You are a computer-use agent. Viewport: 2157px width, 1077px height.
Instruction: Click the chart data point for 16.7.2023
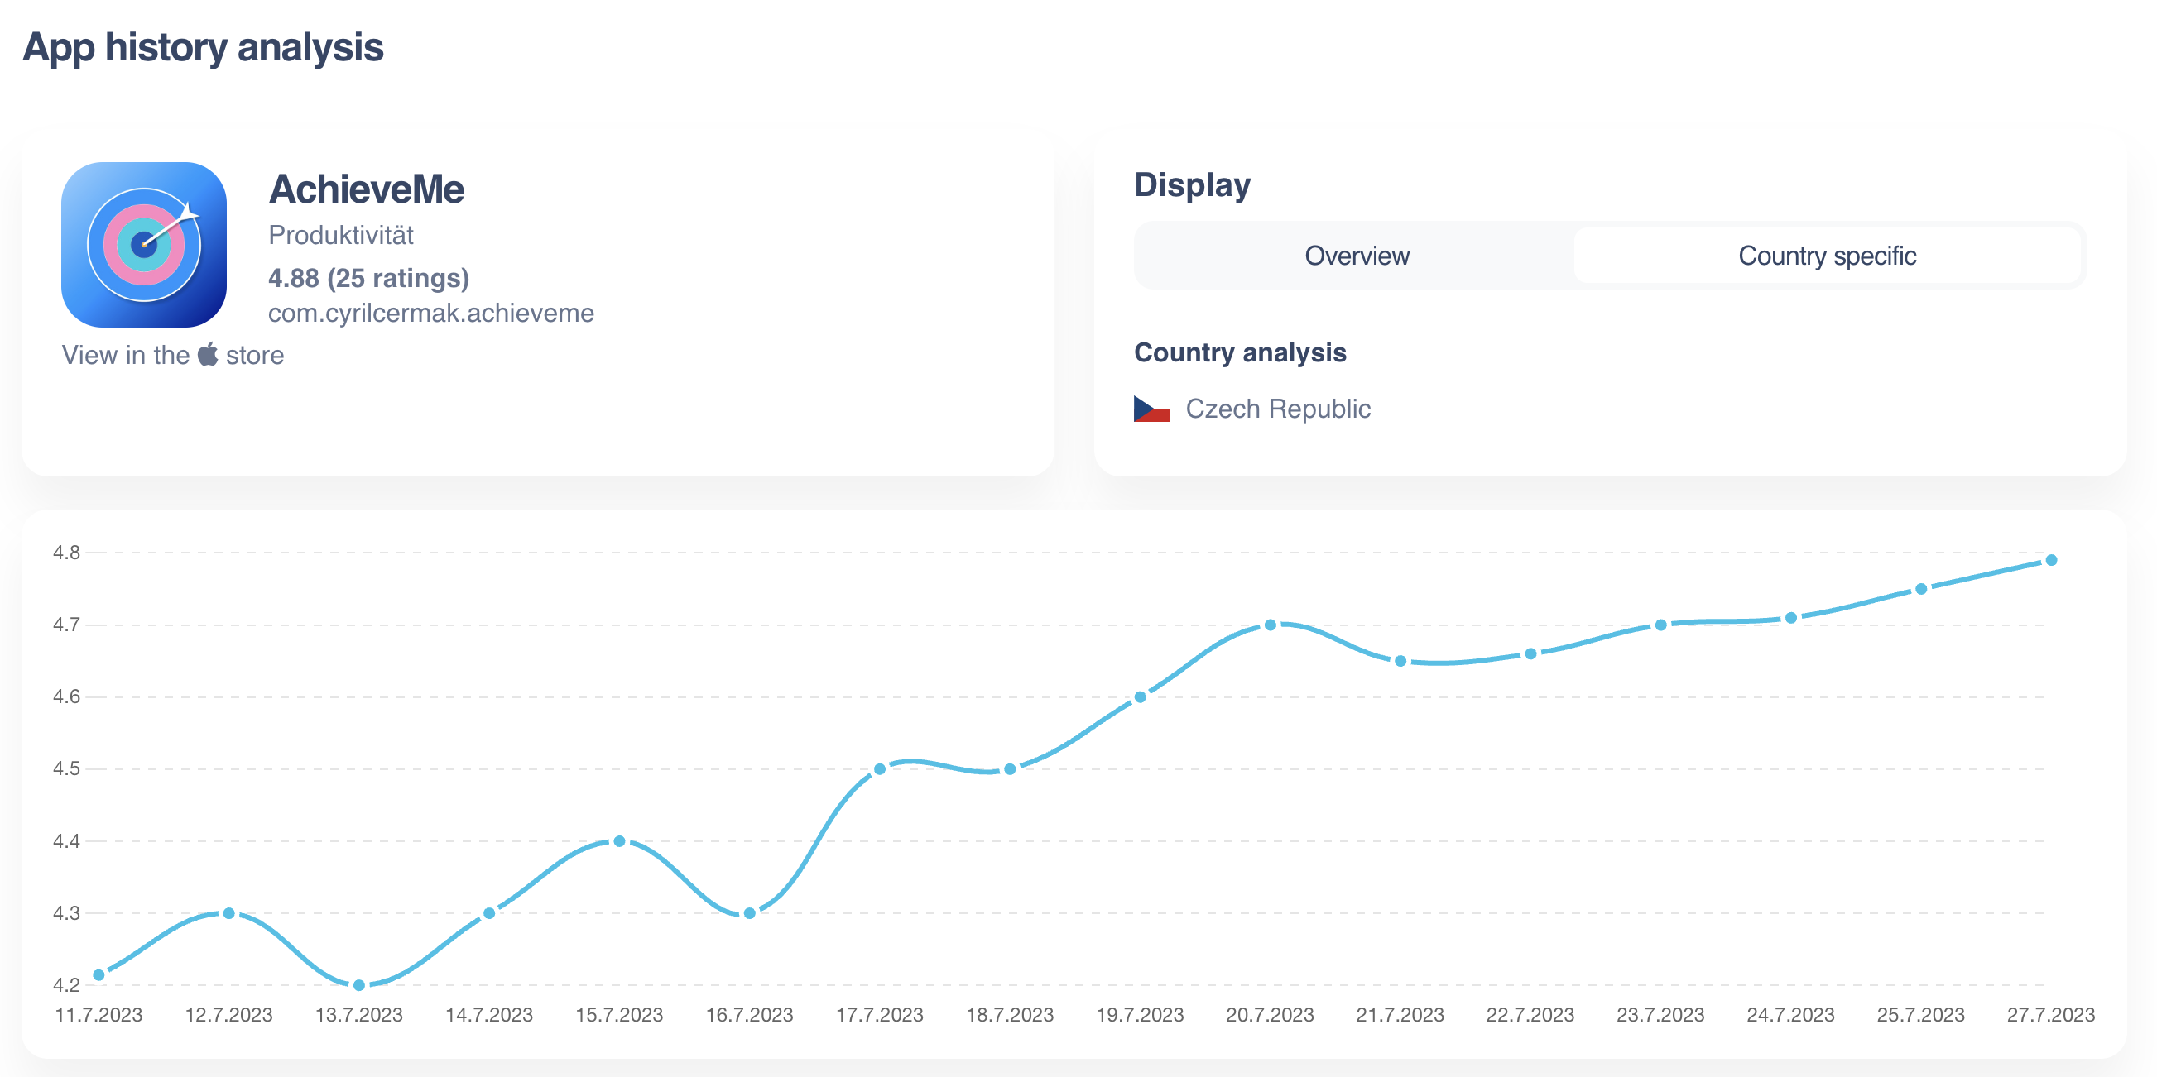pos(749,913)
